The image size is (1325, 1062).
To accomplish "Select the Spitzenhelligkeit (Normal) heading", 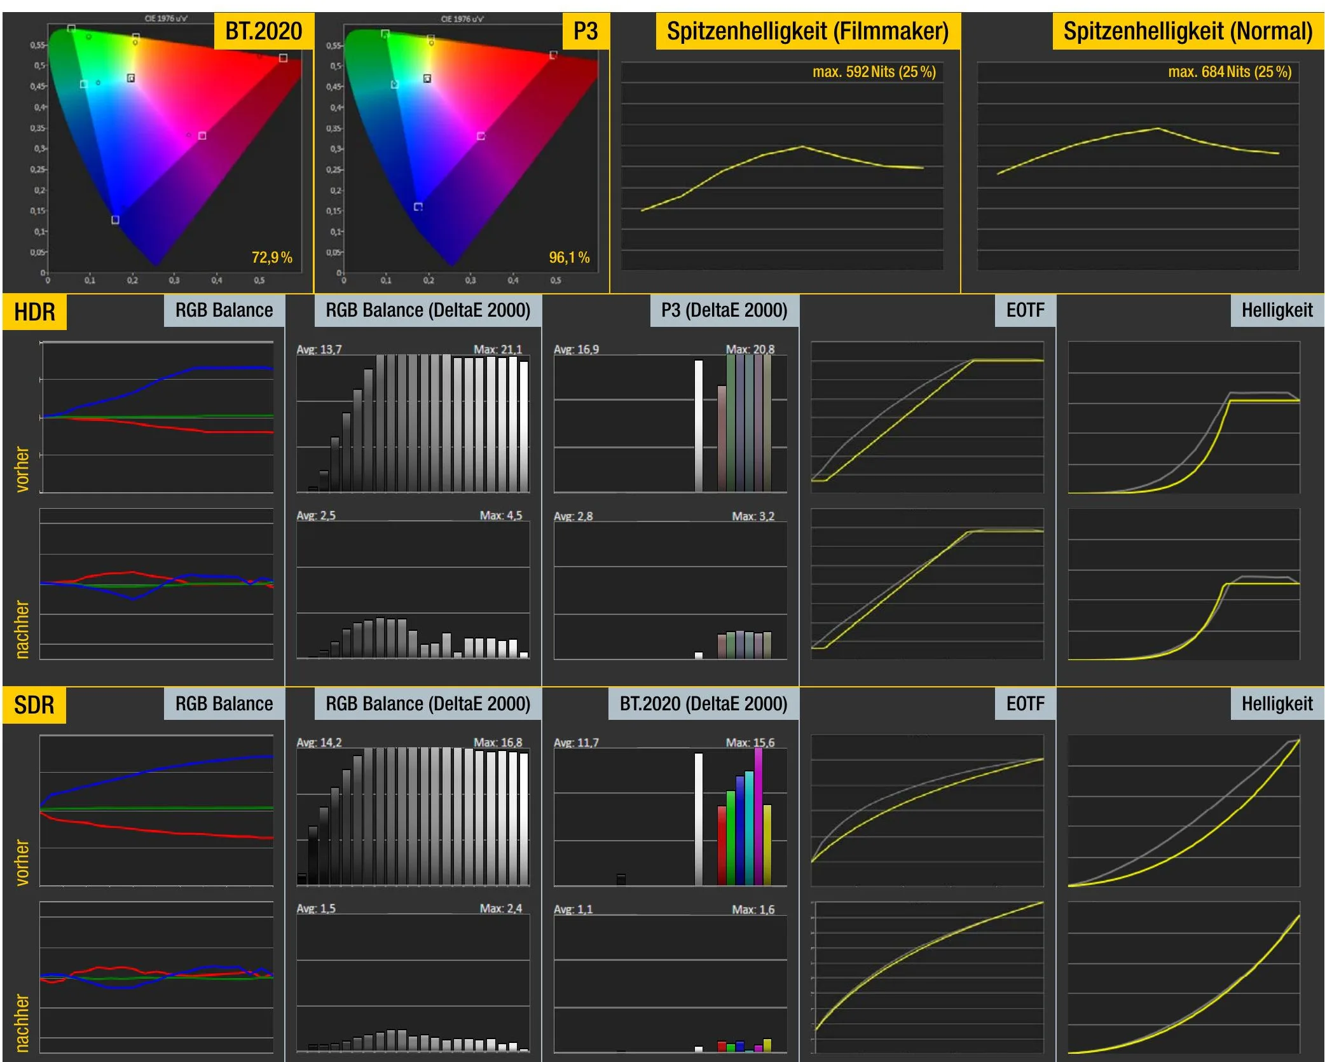I will (1187, 31).
